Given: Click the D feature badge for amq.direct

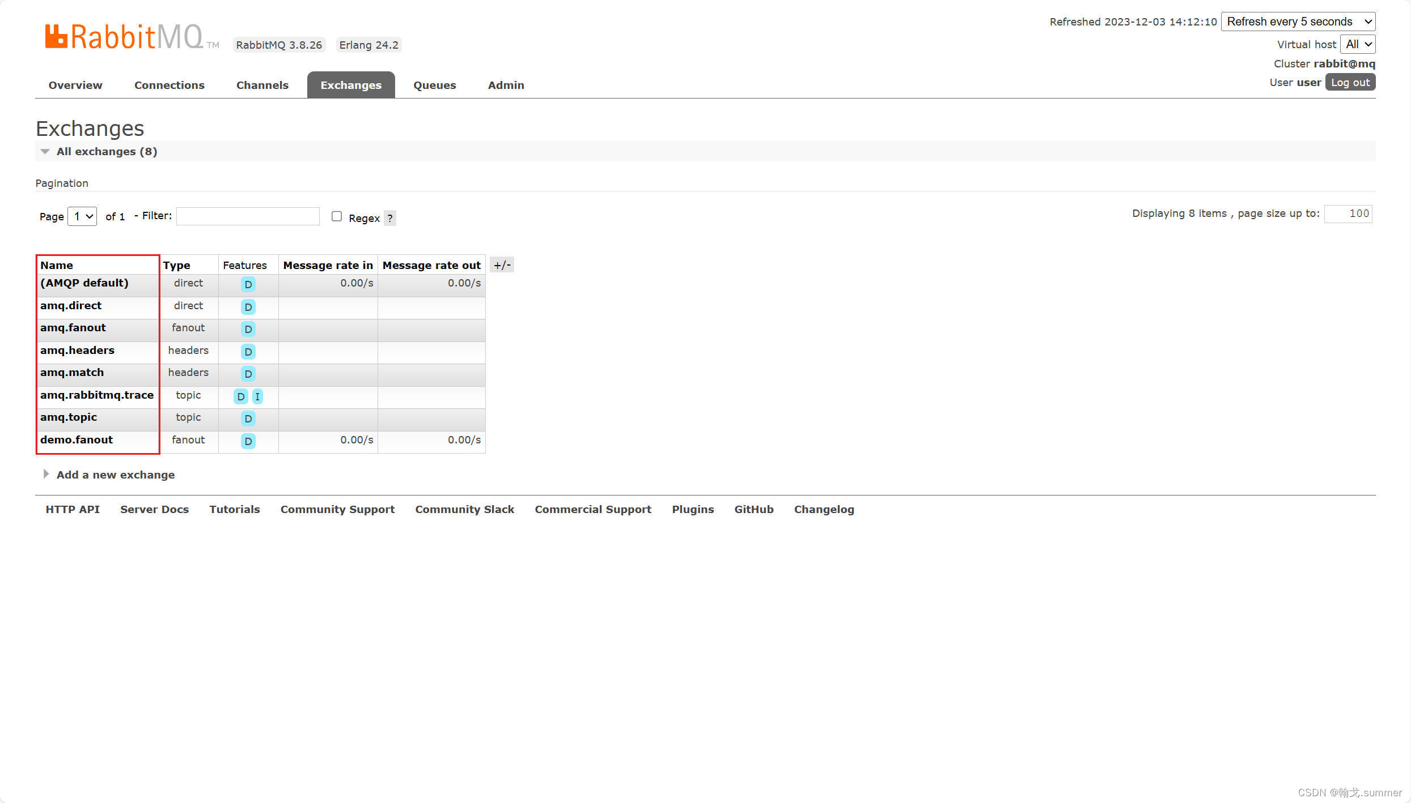Looking at the screenshot, I should 248,307.
